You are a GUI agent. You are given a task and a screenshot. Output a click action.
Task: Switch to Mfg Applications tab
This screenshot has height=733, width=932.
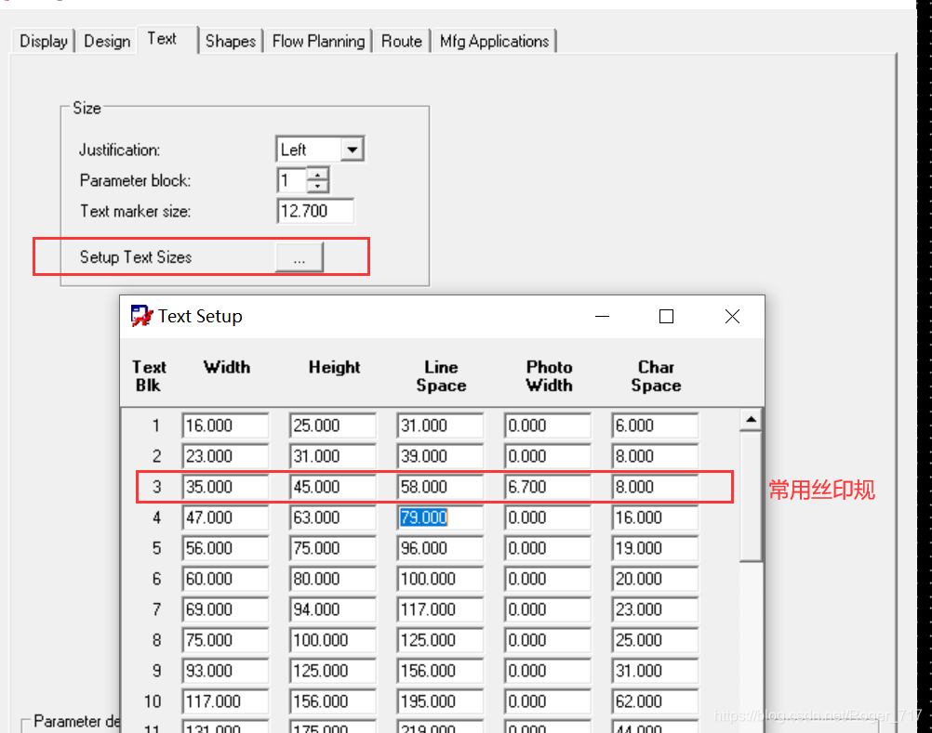click(494, 41)
